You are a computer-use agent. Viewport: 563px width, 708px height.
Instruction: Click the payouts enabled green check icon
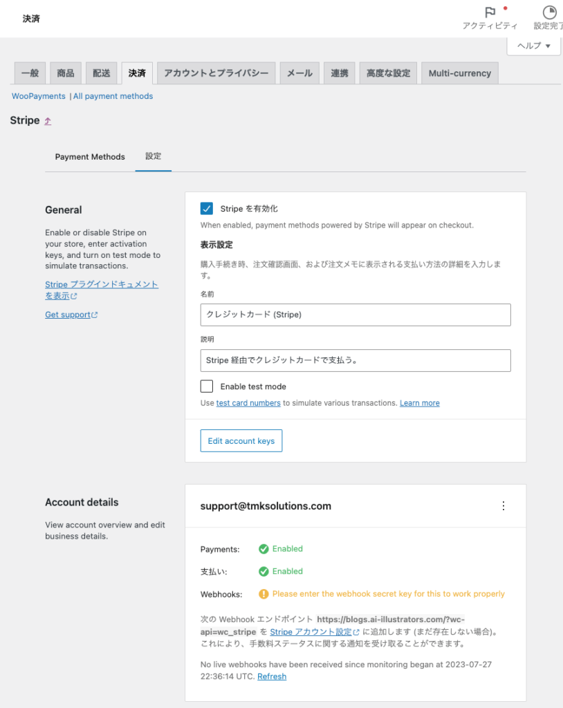[x=264, y=572]
